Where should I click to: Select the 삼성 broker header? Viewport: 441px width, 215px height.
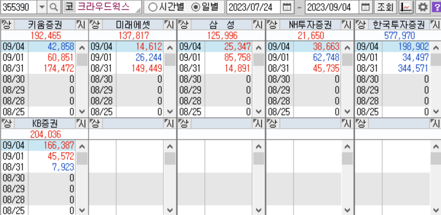tap(221, 25)
